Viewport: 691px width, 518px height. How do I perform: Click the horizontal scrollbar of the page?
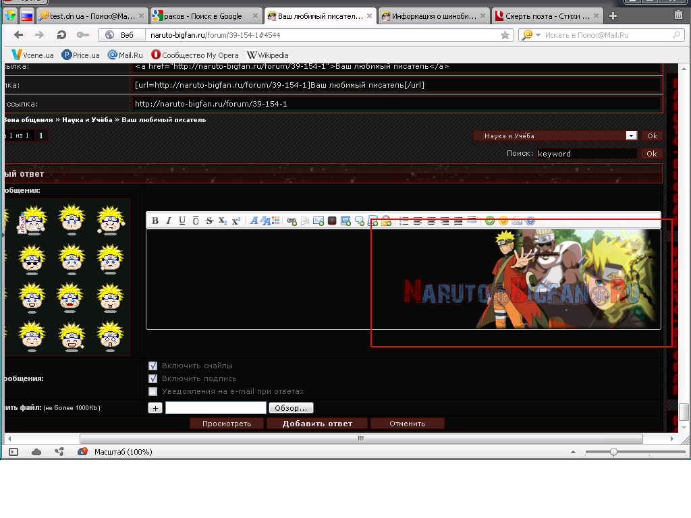(361, 438)
